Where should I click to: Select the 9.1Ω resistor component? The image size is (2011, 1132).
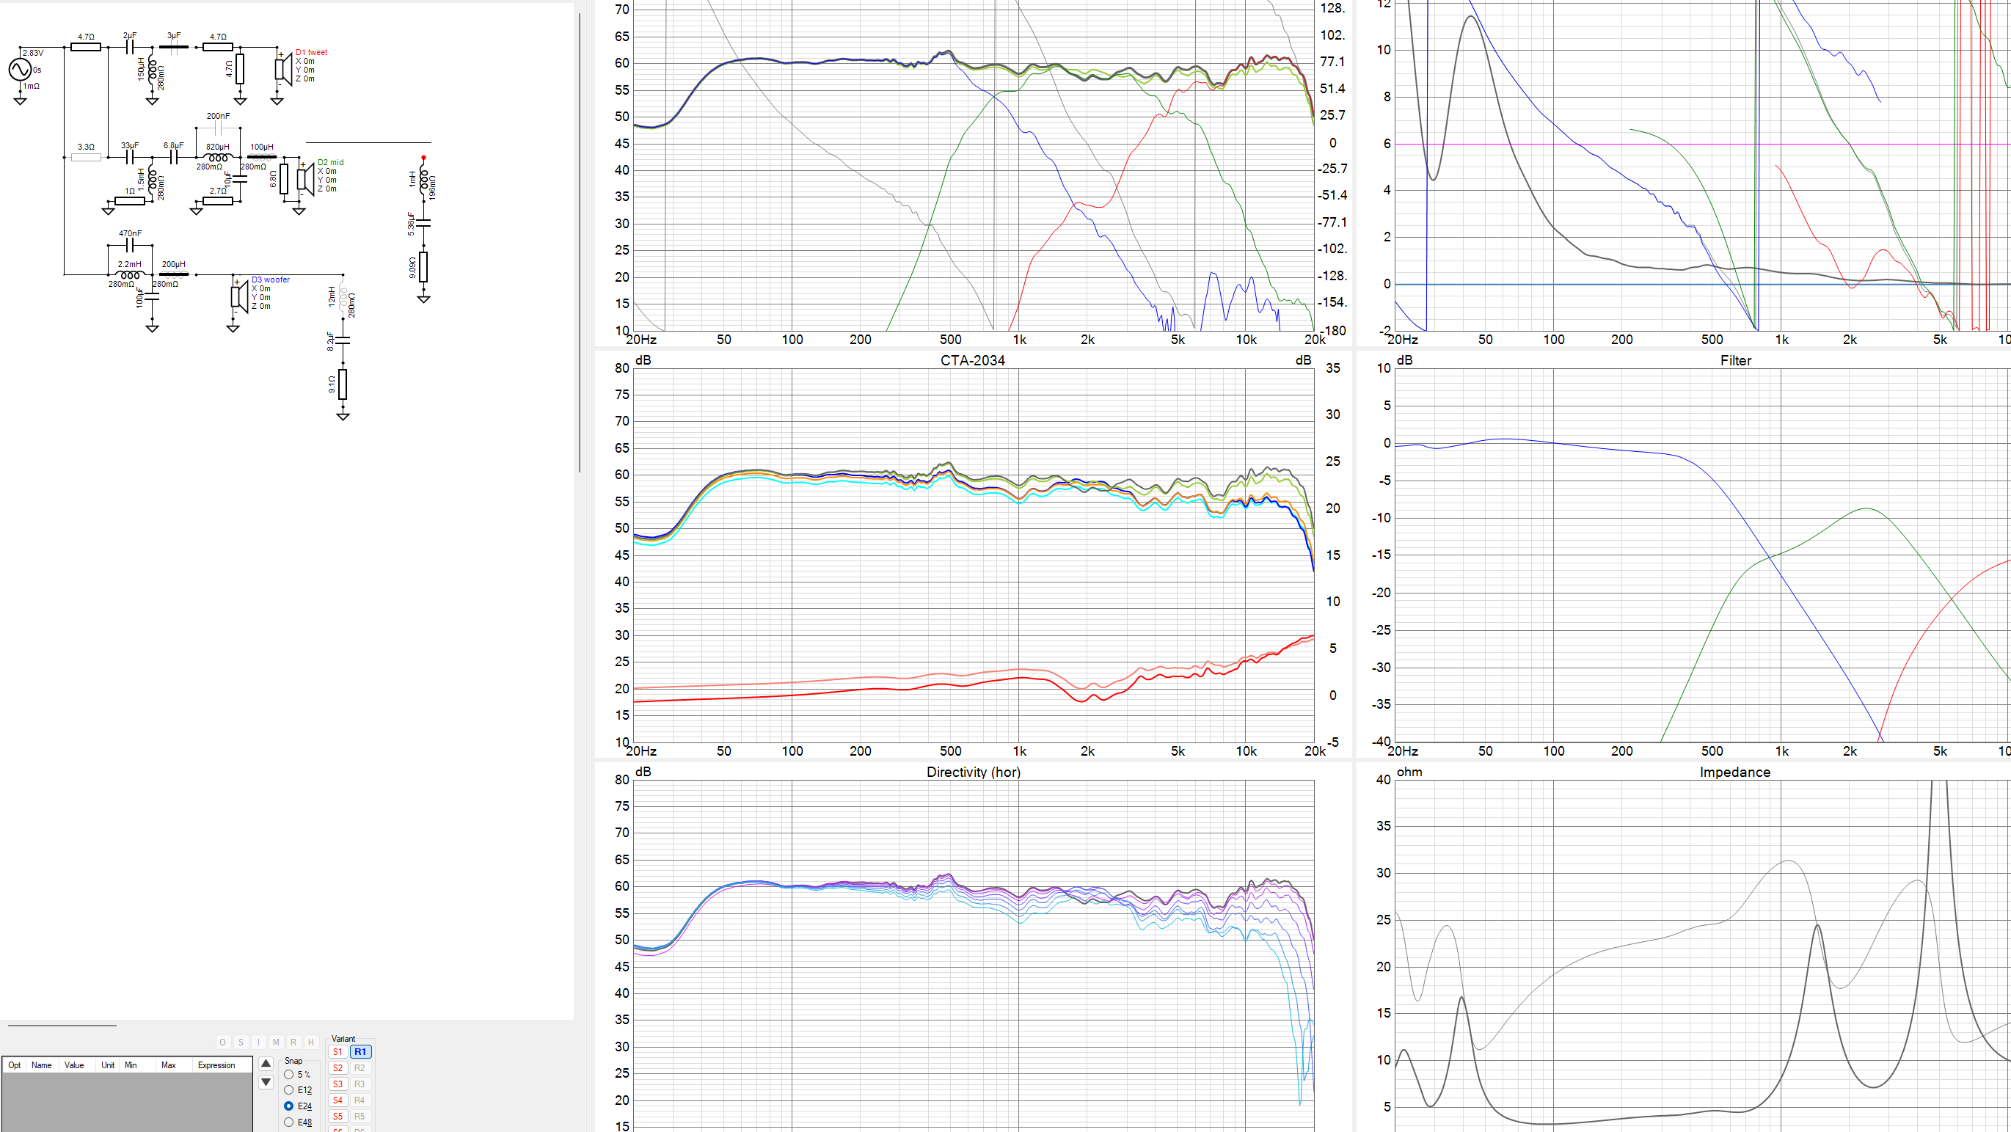[343, 384]
